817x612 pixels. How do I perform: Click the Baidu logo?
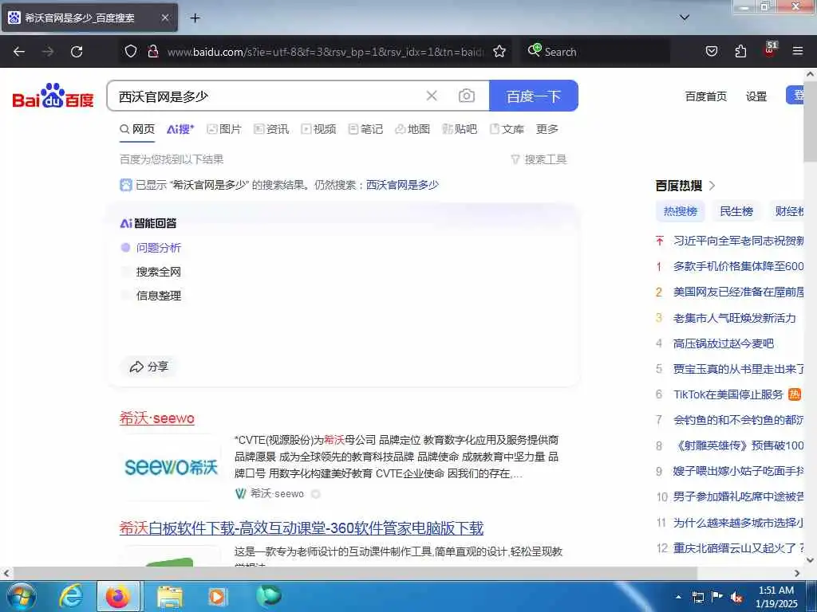[x=53, y=96]
